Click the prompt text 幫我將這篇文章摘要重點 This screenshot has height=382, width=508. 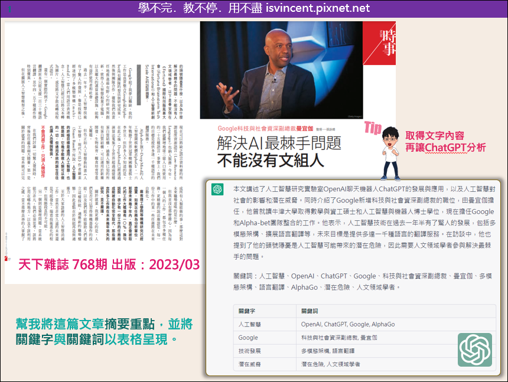pyautogui.click(x=85, y=324)
